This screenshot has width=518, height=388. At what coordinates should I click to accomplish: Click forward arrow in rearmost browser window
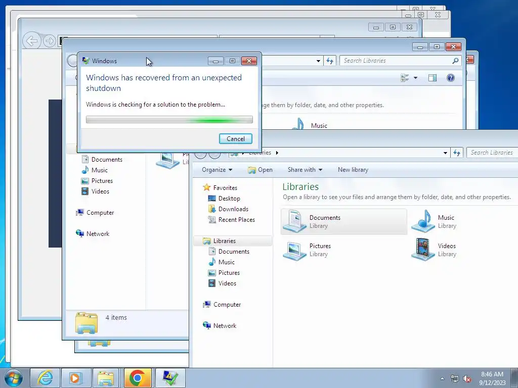coord(49,41)
